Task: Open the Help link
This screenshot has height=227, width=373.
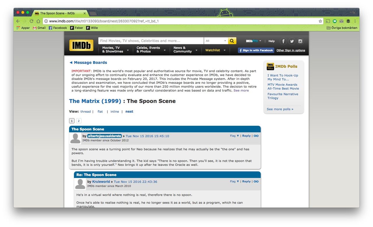Action: tap(272, 41)
